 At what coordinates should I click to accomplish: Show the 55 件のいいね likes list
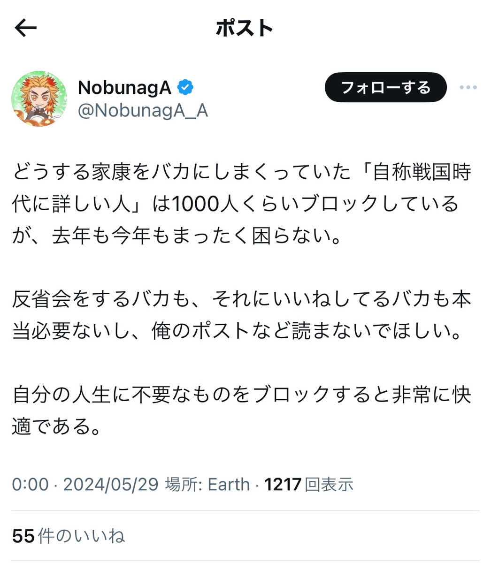69,536
